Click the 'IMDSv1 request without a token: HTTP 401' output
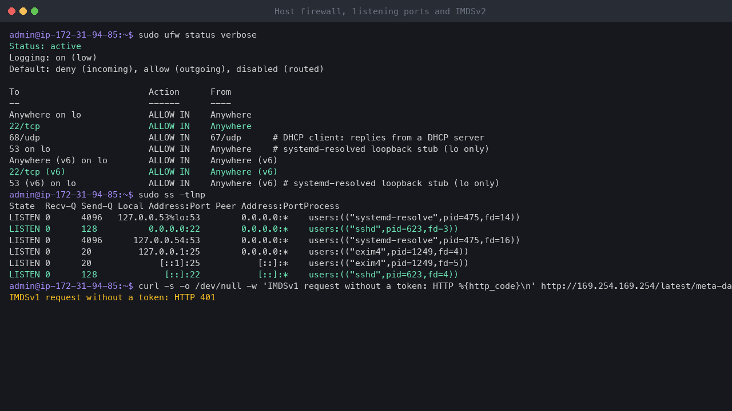Viewport: 732px width, 411px height. click(x=112, y=297)
